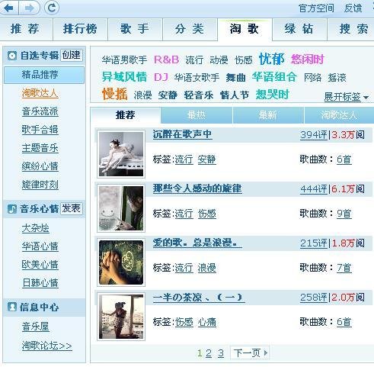Click the 9首 song count link

[x=344, y=214]
